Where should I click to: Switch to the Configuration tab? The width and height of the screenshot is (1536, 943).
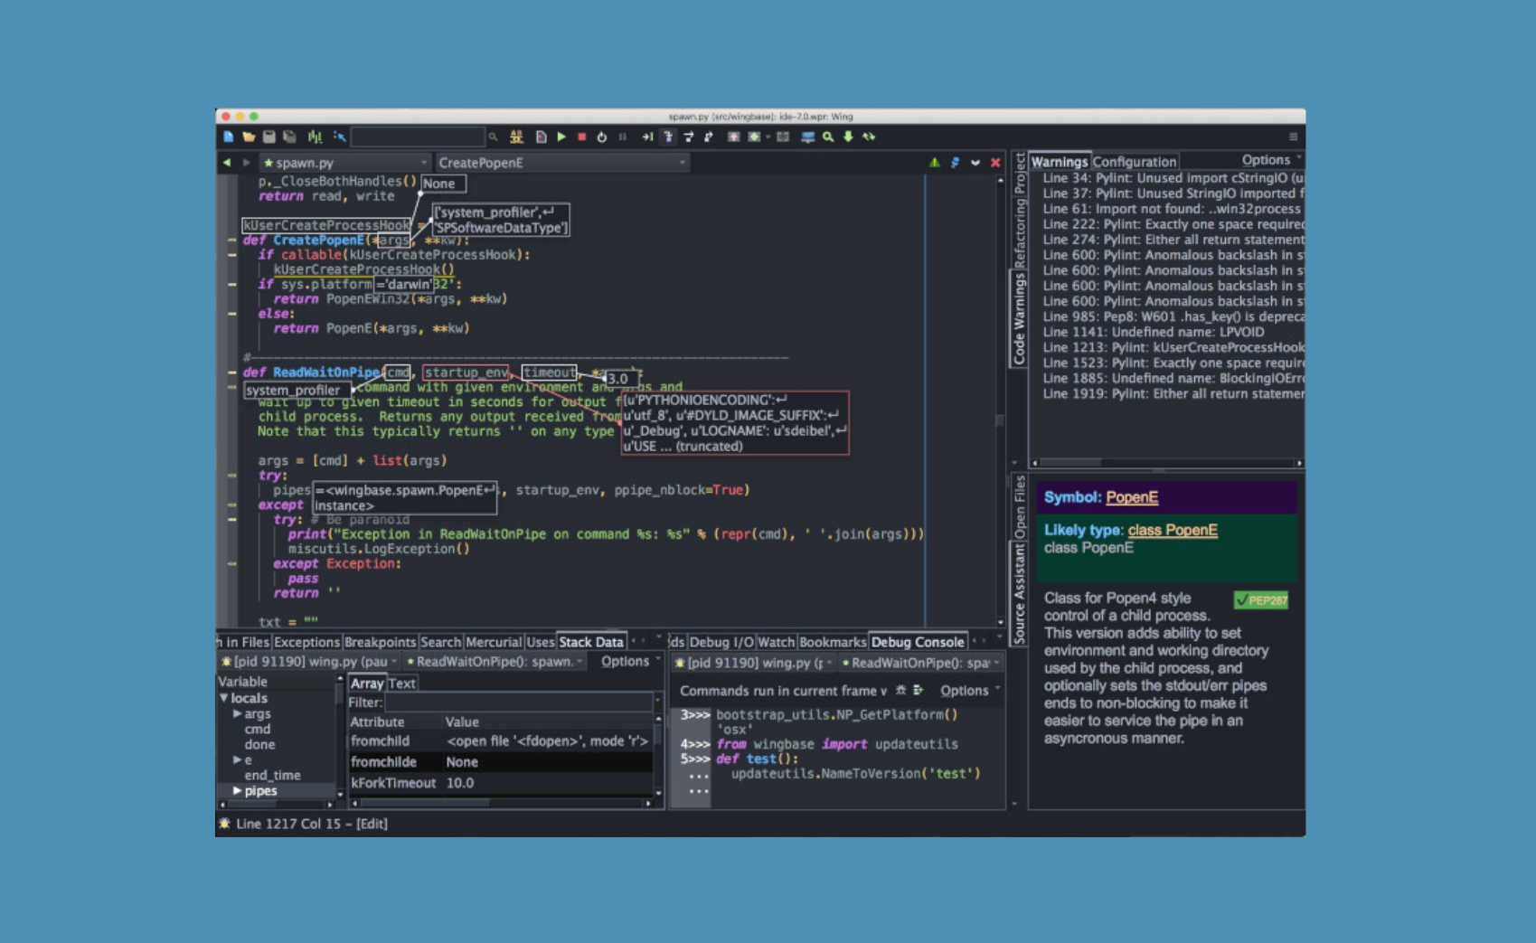tap(1134, 162)
